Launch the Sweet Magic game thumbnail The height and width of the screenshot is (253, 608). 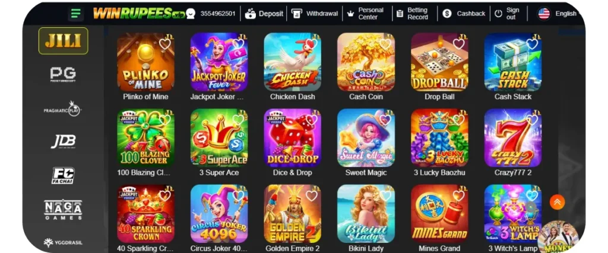point(366,137)
